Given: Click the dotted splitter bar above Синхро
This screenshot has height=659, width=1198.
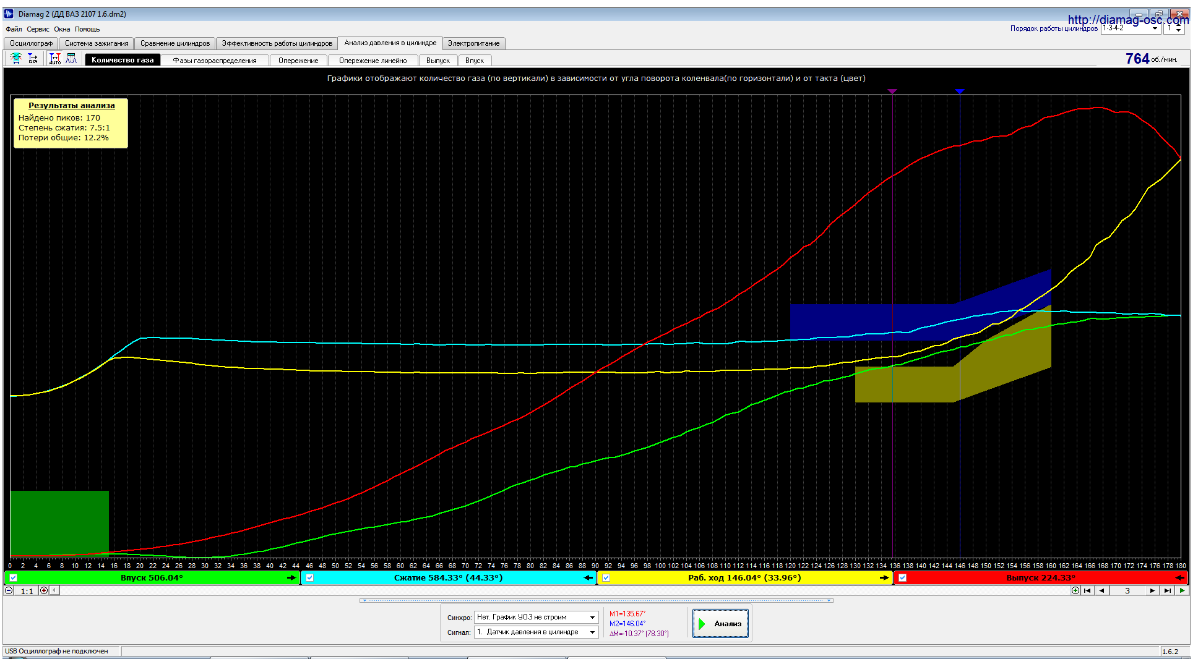Looking at the screenshot, I should (x=597, y=600).
